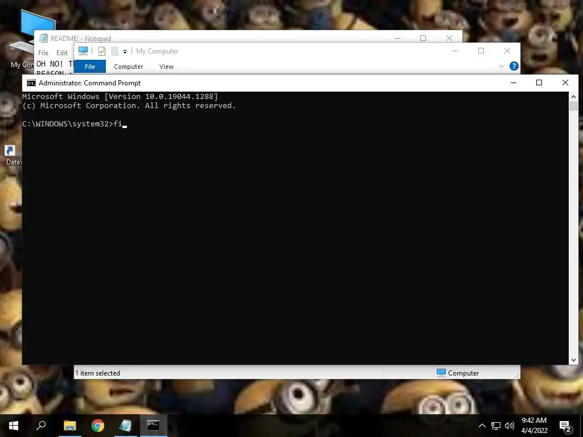Close the My Computer window
Image resolution: width=583 pixels, height=437 pixels.
pyautogui.click(x=507, y=51)
